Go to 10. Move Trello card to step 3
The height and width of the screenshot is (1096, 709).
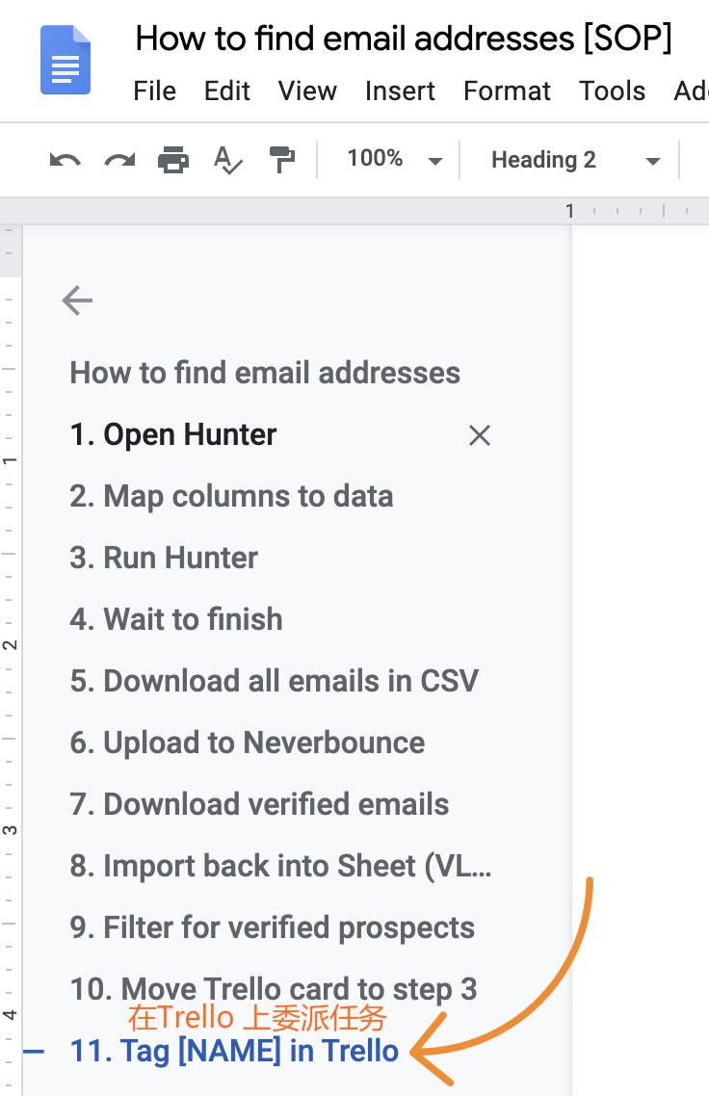pos(274,989)
